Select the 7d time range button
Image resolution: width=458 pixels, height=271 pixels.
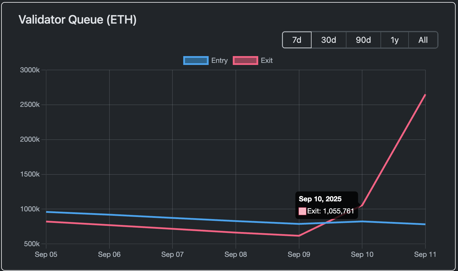pos(296,40)
